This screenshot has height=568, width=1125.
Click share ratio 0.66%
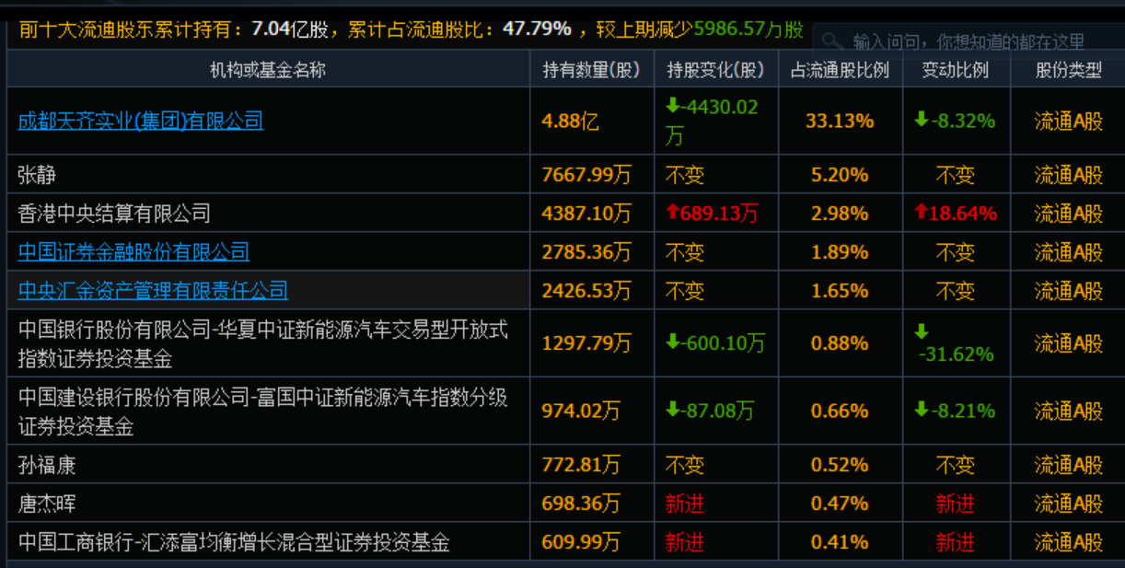coord(840,411)
